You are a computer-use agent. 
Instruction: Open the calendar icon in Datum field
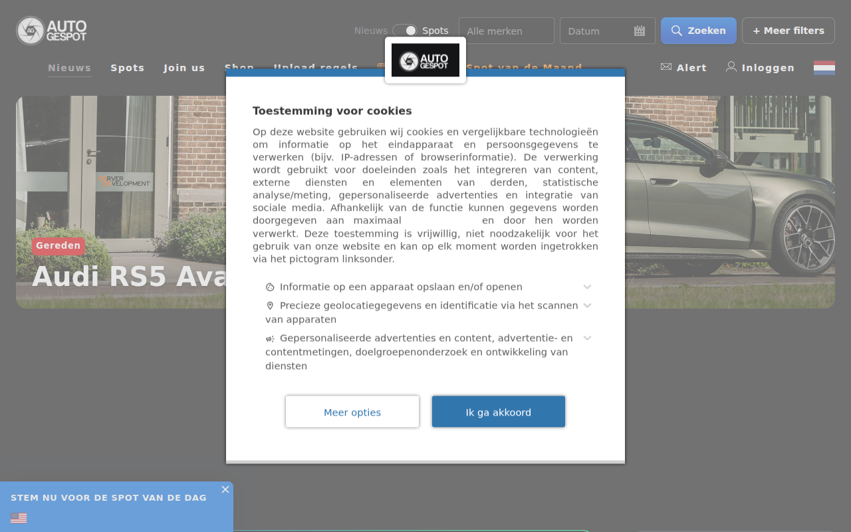point(640,31)
